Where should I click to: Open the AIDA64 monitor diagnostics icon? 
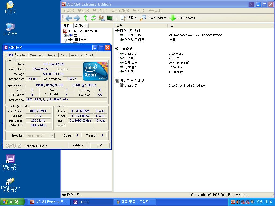(110, 18)
